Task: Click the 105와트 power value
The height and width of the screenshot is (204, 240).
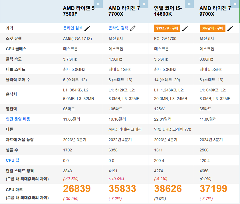Action: [116, 109]
